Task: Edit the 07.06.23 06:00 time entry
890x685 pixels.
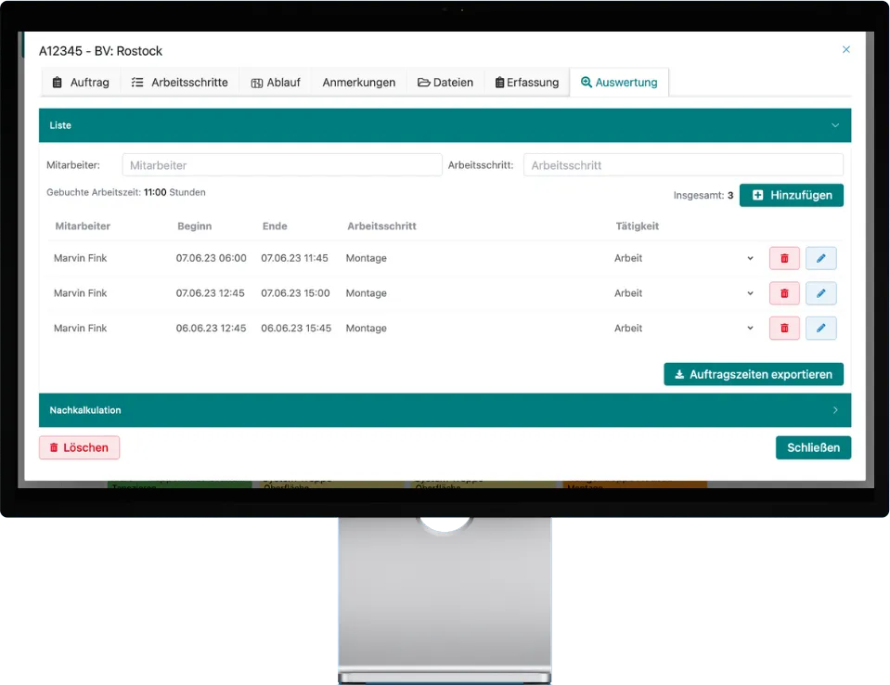Action: [820, 258]
